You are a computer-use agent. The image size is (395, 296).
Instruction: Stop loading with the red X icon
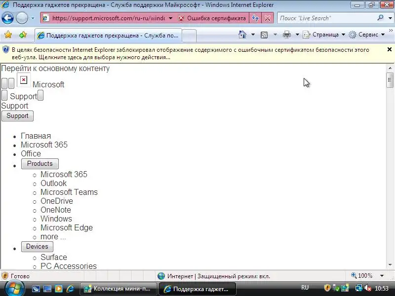pos(268,18)
